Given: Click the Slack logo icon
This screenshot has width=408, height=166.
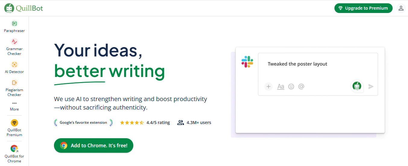Looking at the screenshot, I should pos(247,62).
